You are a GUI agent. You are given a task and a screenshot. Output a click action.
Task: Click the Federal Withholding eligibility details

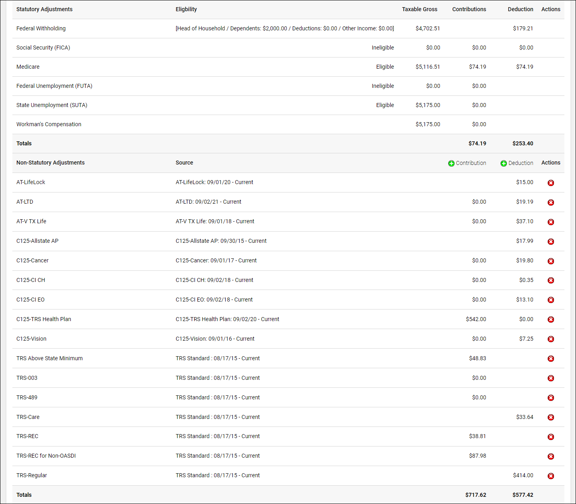tap(284, 28)
